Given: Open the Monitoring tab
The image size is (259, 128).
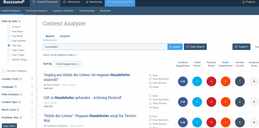Looking at the screenshot, I should [x=93, y=2].
